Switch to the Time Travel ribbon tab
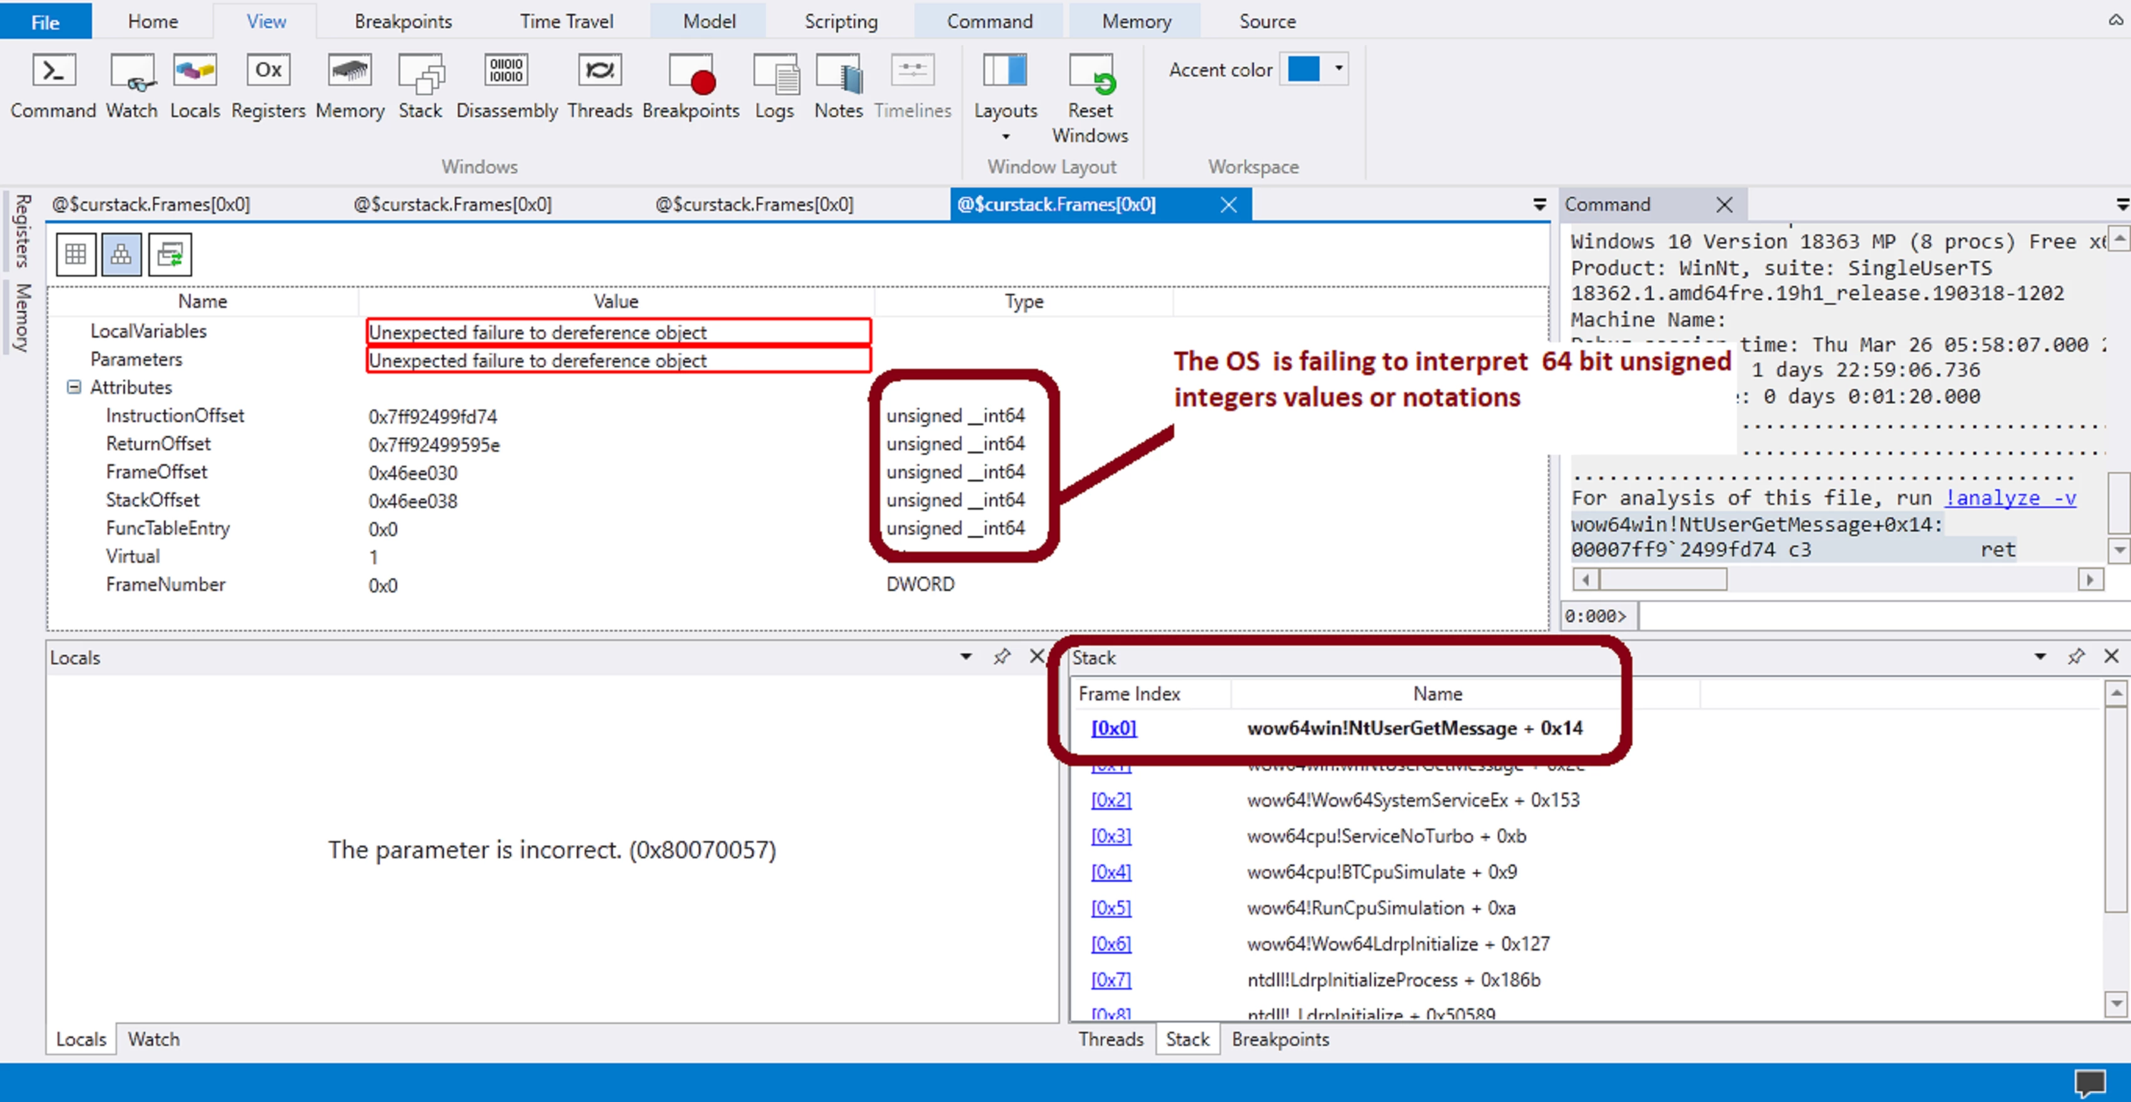The image size is (2131, 1102). (x=567, y=21)
